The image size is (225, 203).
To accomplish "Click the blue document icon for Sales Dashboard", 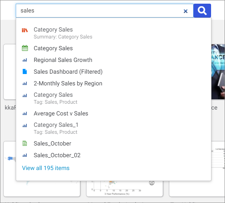I will (25, 72).
